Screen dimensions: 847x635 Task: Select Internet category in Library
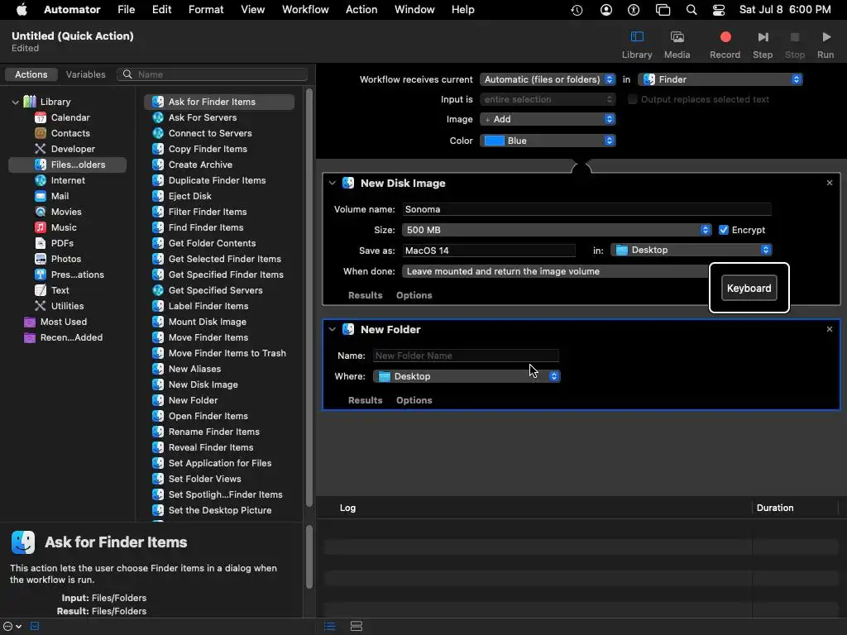(68, 180)
